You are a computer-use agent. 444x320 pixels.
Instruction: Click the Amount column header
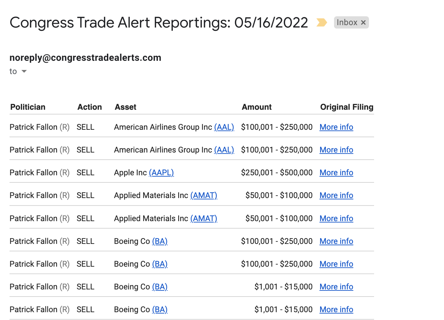pos(257,107)
